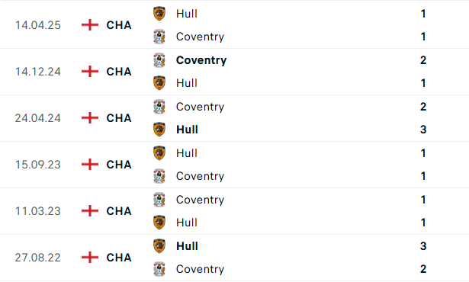The height and width of the screenshot is (282, 469).
Task: Click Coventry score 2 on 14.12.24
Action: point(423,60)
